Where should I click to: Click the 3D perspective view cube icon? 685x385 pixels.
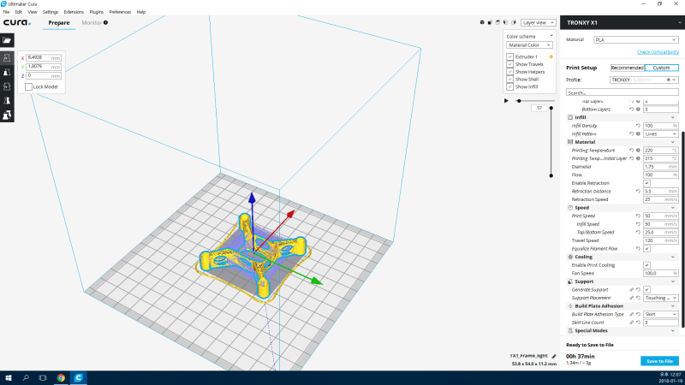point(482,23)
